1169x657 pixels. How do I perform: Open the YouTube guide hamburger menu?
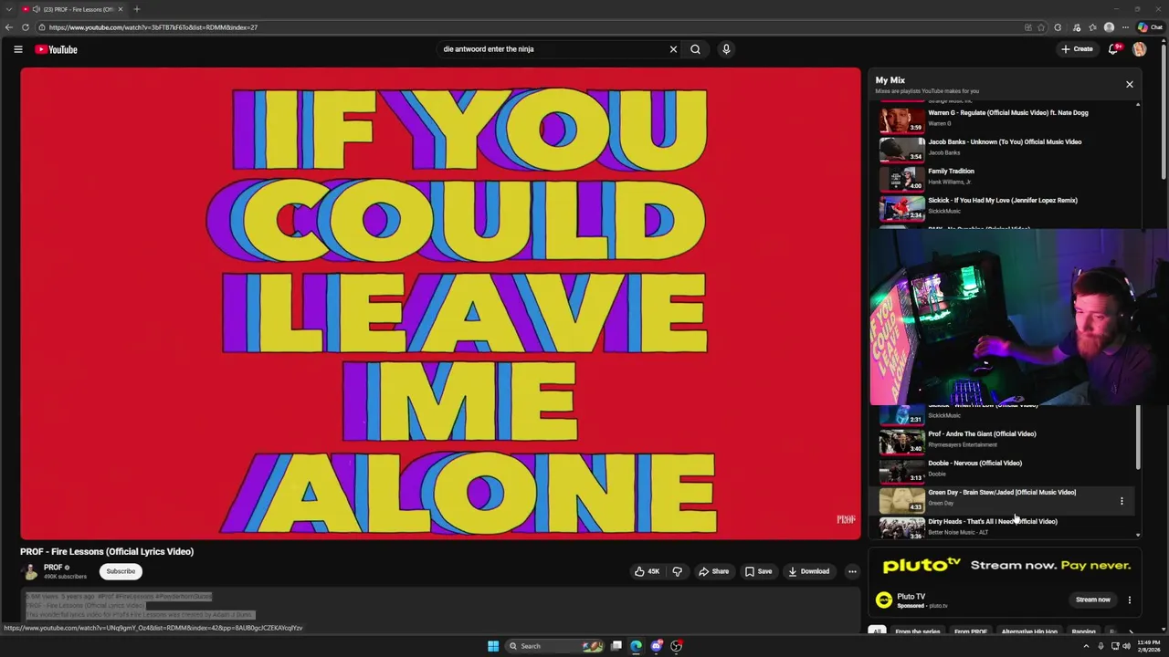tap(17, 49)
